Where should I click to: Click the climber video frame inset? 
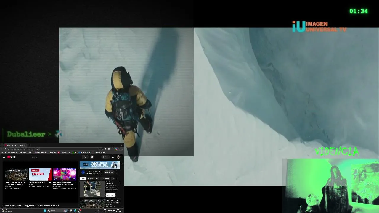(126, 92)
